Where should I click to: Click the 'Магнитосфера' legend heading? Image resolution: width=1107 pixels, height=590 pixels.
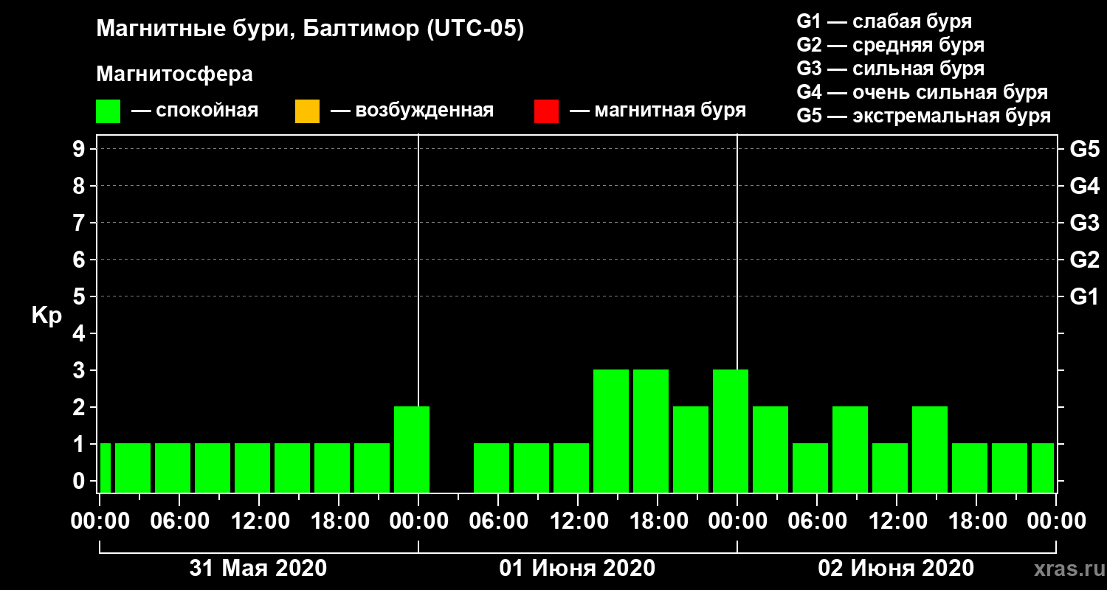pyautogui.click(x=175, y=74)
